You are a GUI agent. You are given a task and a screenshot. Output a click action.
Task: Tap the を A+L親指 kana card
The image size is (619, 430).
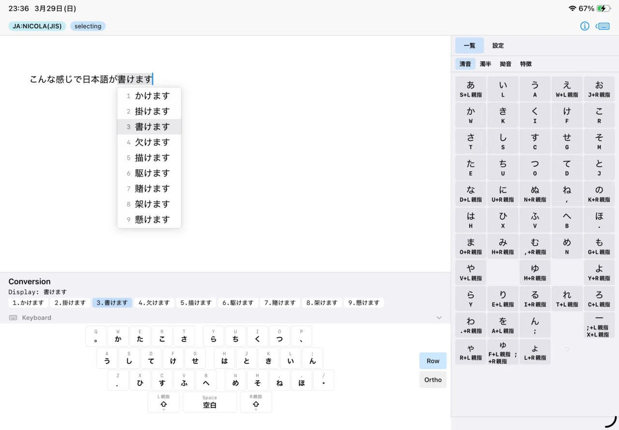click(x=503, y=326)
